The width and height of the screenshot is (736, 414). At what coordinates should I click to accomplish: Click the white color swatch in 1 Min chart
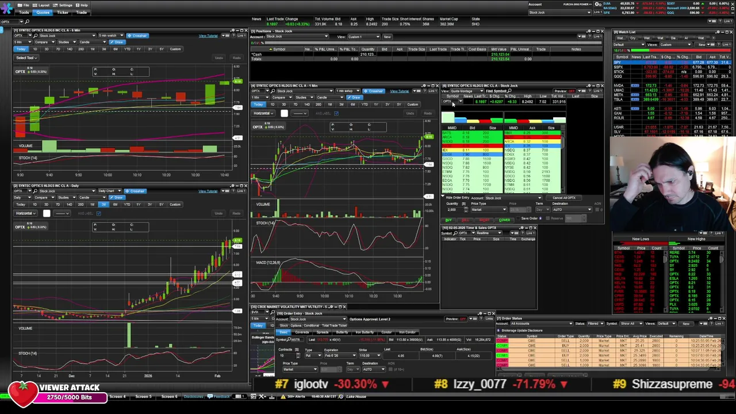(x=284, y=113)
